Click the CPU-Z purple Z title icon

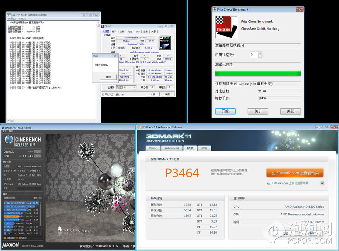(103, 26)
